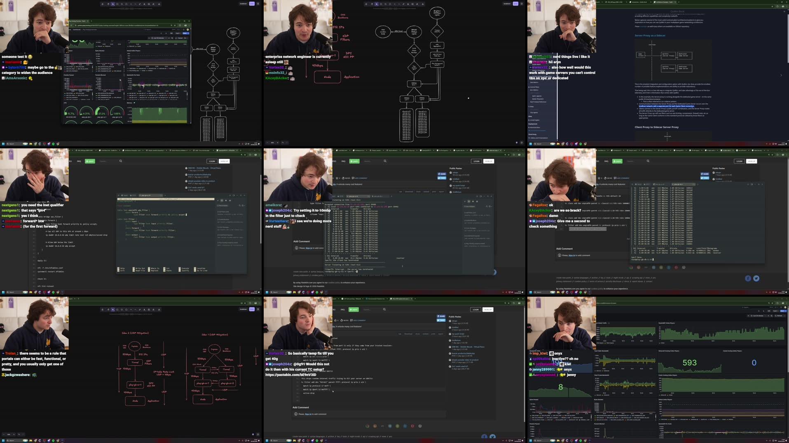Viewport: 789px width, 443px height.
Task: Click "report" paste action in iperf server-listening frame
Action: [x=441, y=192]
